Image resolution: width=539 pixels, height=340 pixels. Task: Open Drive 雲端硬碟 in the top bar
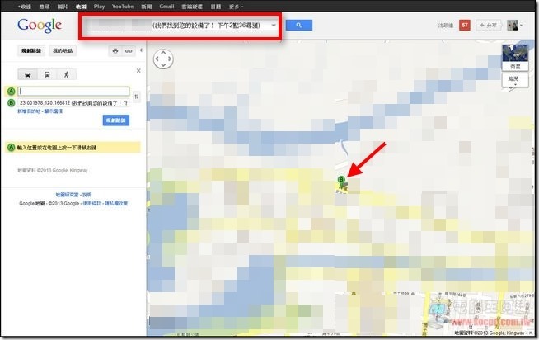pyautogui.click(x=192, y=7)
